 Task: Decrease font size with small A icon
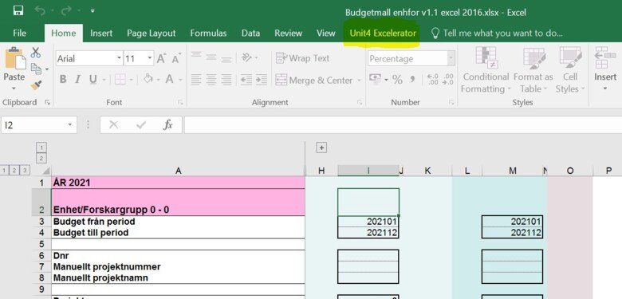pyautogui.click(x=176, y=59)
